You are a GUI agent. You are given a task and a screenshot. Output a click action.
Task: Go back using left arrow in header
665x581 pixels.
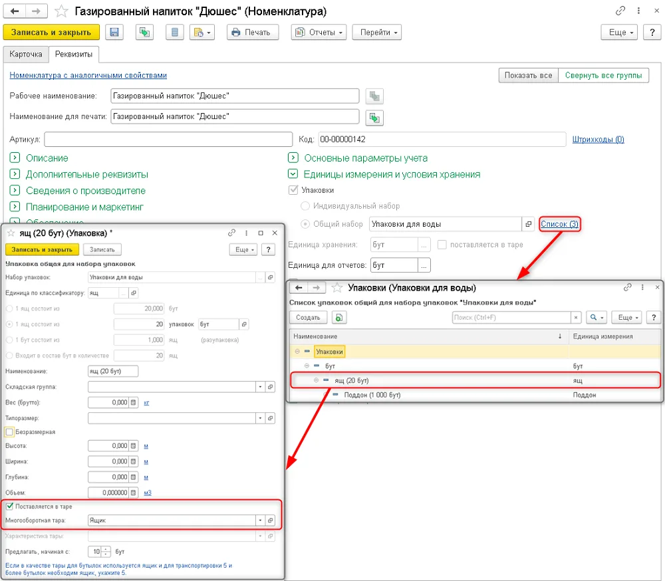(15, 11)
